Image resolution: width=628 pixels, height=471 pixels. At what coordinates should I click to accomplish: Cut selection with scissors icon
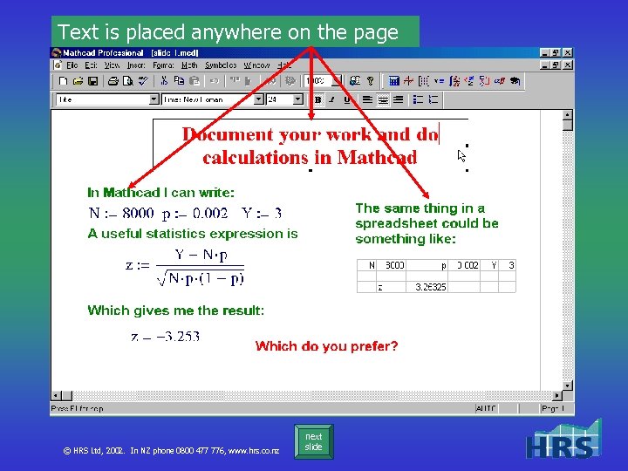164,81
